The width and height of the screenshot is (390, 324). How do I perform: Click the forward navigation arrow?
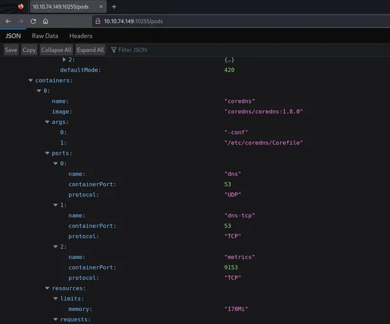coord(20,21)
